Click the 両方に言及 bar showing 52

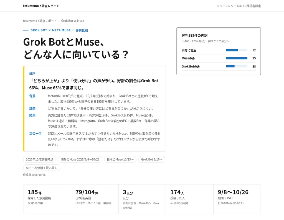point(237,50)
